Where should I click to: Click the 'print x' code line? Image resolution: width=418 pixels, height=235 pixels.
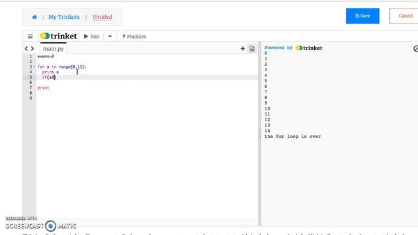pyautogui.click(x=50, y=72)
